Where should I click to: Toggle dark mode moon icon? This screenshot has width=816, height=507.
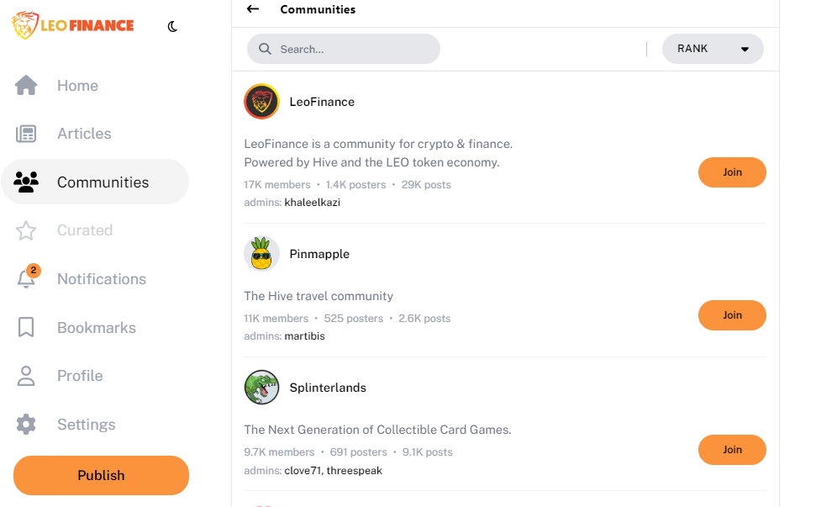[x=172, y=27]
